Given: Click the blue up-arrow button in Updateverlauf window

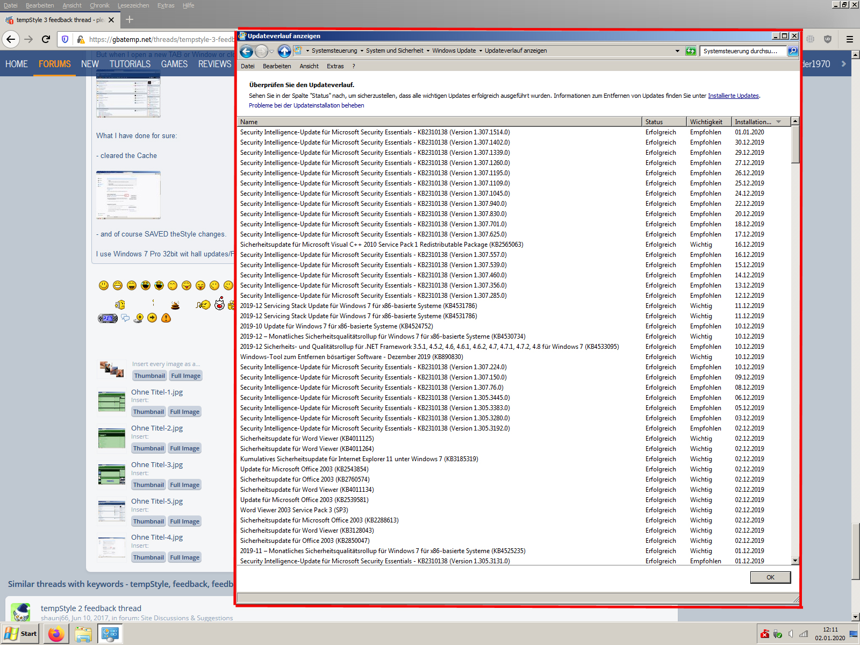Looking at the screenshot, I should (284, 51).
